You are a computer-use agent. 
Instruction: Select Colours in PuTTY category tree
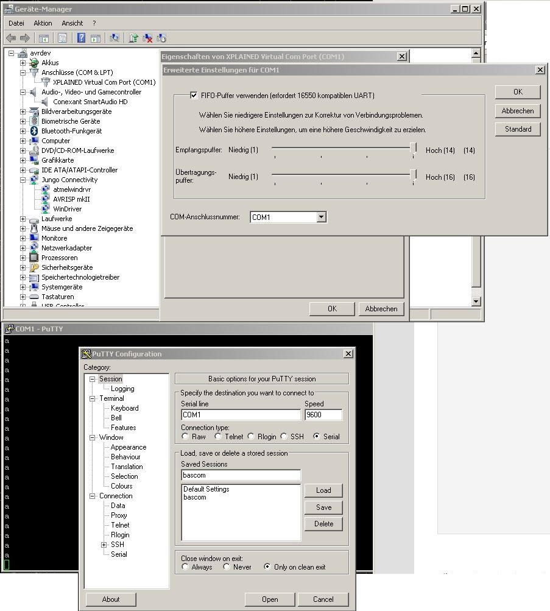pyautogui.click(x=122, y=486)
